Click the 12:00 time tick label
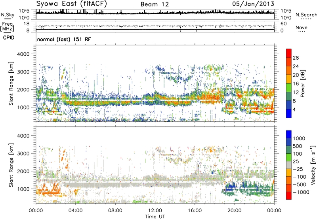The height and width of the screenshot is (219, 317). 155,211
